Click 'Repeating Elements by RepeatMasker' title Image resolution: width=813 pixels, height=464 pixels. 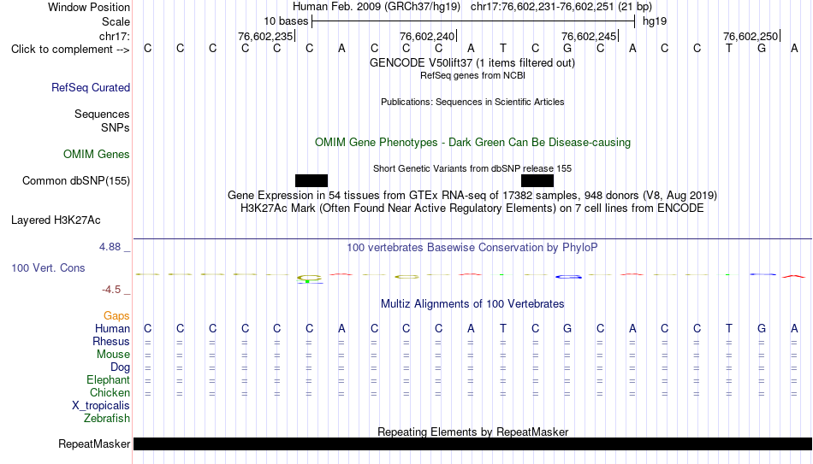pyautogui.click(x=473, y=432)
